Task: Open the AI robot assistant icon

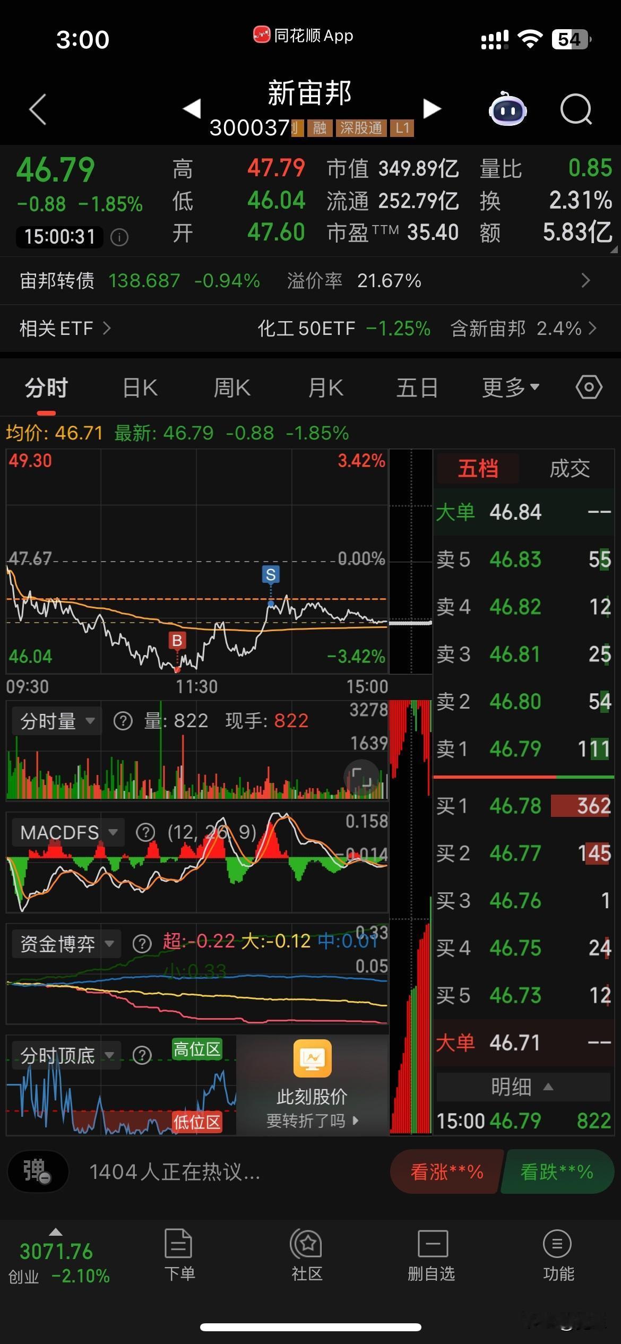Action: tap(507, 109)
